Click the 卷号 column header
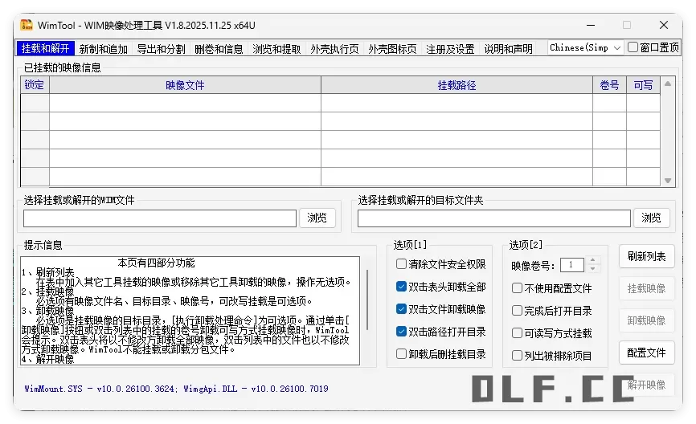Viewport: 696px width, 424px height. pos(609,84)
